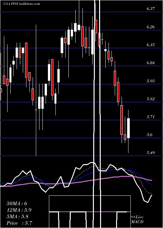163x228 pixels.
Task: Click the 6.04 price axis label
Action: point(151,63)
